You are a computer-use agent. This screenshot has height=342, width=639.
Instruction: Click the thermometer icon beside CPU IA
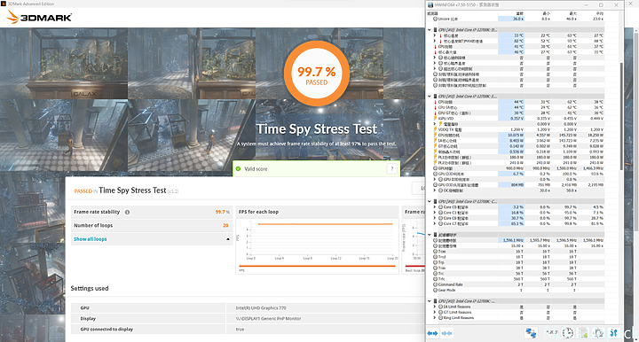pyautogui.click(x=435, y=107)
